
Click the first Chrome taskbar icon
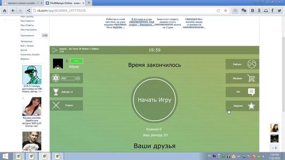coord(18,156)
